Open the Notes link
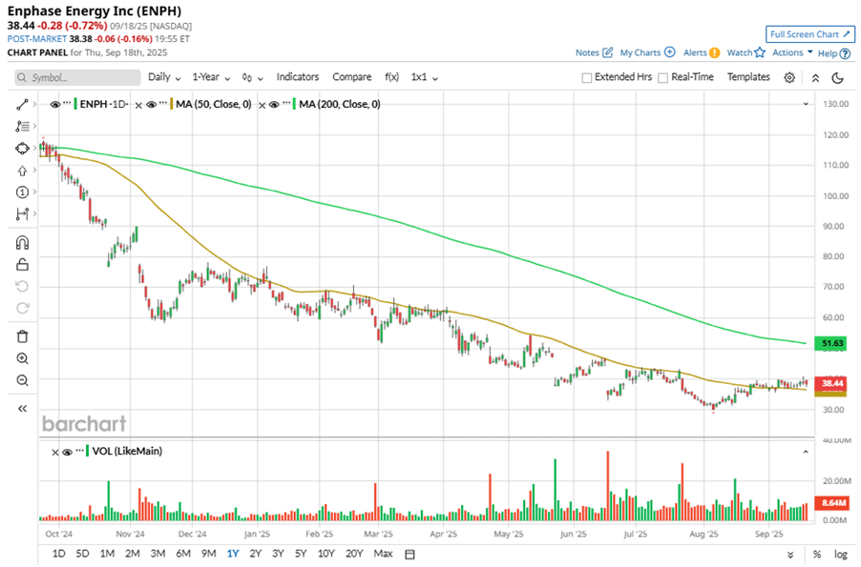Screen dimensions: 861x567 pyautogui.click(x=587, y=52)
